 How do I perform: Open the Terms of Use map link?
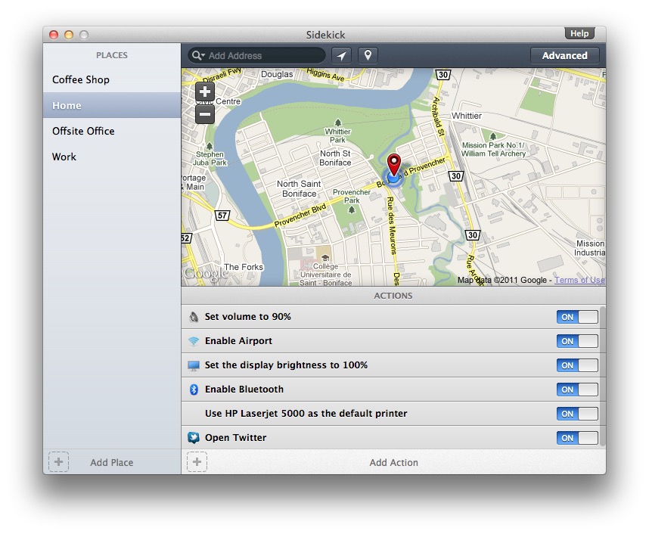(579, 280)
